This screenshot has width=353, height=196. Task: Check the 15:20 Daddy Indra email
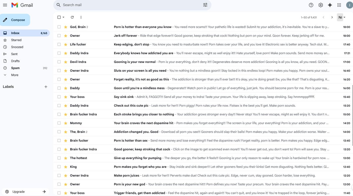click(x=59, y=105)
